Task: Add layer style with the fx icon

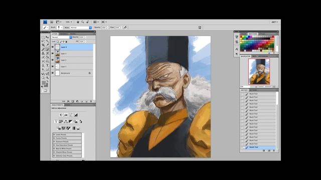Action: [68, 101]
